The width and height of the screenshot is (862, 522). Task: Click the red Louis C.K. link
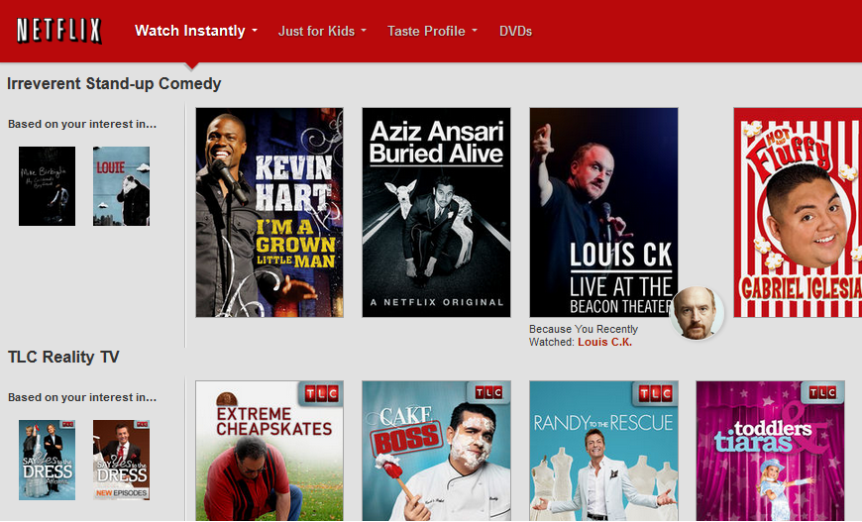point(604,342)
